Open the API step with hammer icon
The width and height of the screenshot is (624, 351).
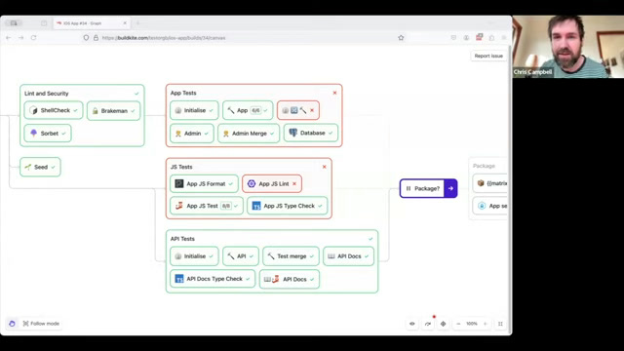[241, 256]
